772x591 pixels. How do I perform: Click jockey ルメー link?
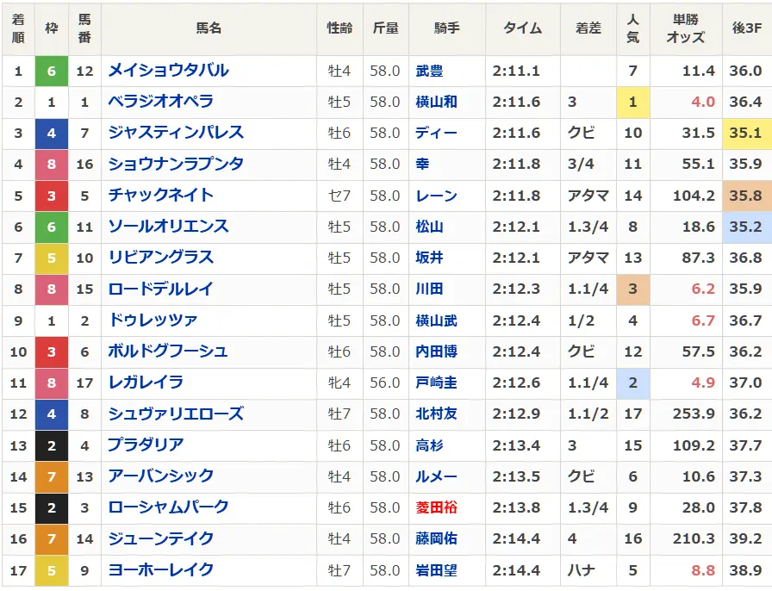click(436, 476)
